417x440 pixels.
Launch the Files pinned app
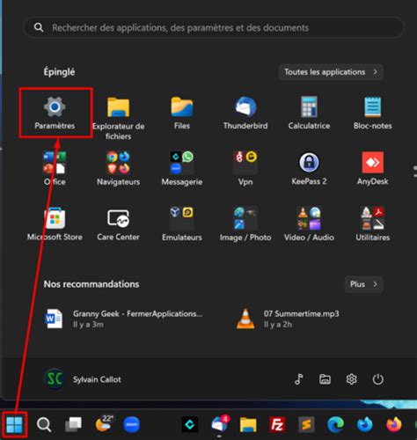pyautogui.click(x=182, y=113)
